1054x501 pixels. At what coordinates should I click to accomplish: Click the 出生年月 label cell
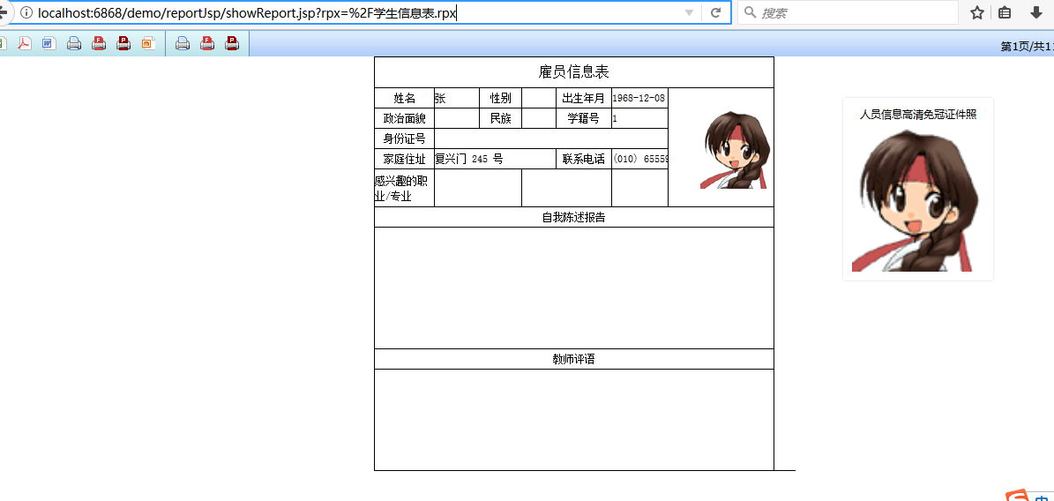point(584,98)
